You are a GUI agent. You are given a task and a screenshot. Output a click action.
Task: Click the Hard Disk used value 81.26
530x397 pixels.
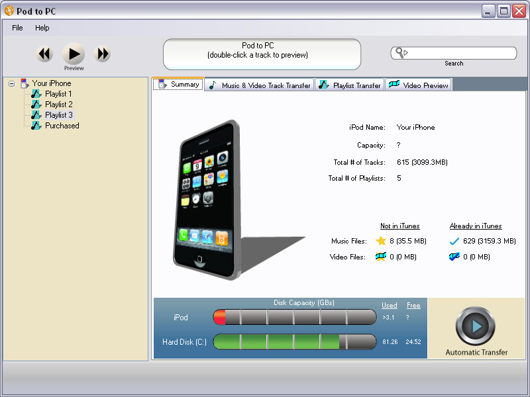tap(390, 341)
